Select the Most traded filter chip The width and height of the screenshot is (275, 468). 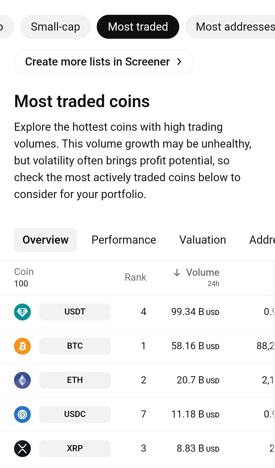[138, 27]
